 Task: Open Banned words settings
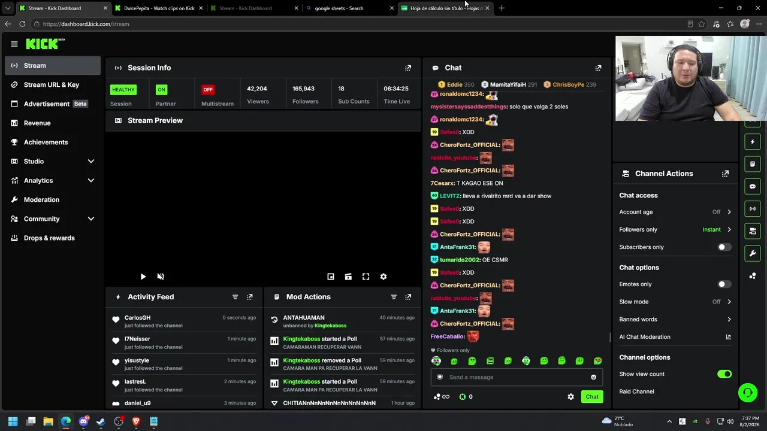(675, 319)
